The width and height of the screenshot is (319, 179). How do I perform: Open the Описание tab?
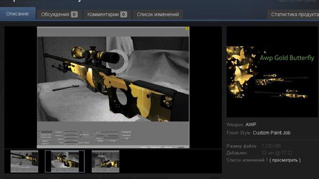point(17,14)
